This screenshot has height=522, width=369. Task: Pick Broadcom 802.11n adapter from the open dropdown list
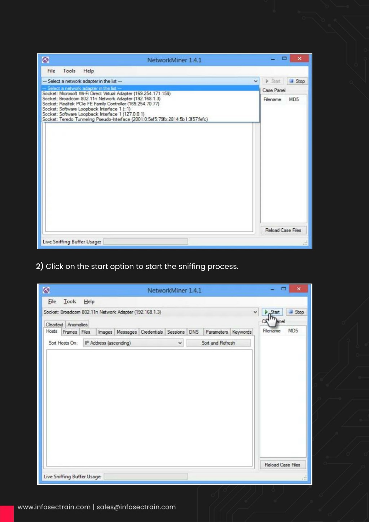click(x=150, y=98)
